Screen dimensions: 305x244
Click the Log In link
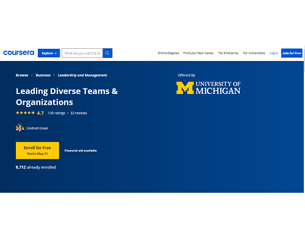click(274, 53)
